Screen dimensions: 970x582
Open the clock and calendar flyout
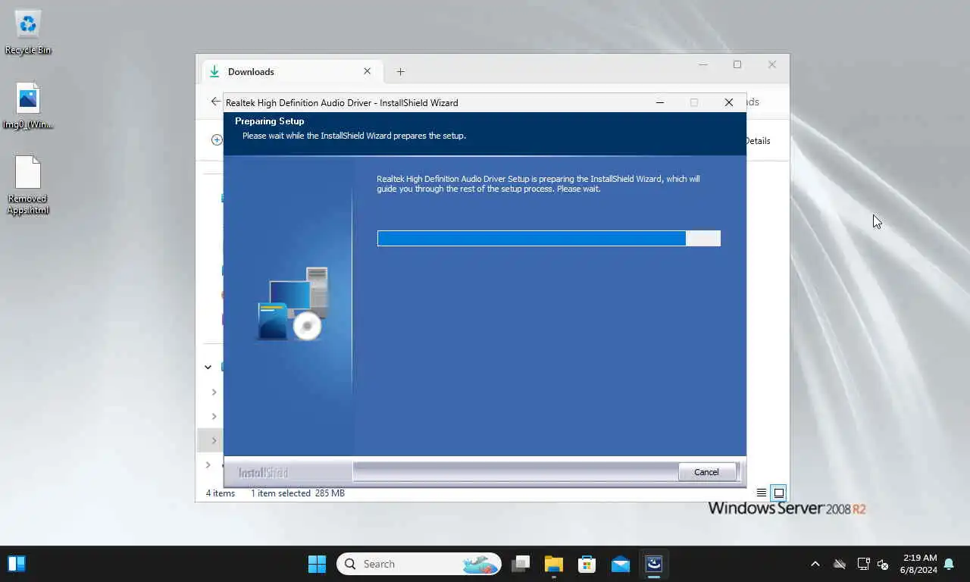918,564
